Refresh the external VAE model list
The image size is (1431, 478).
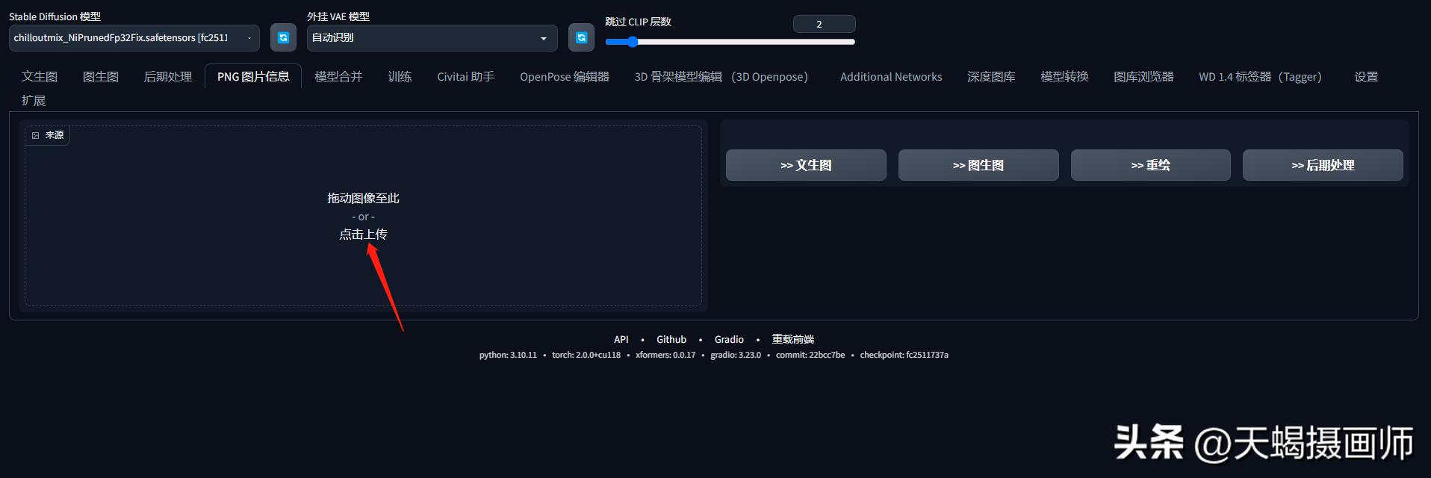(581, 37)
